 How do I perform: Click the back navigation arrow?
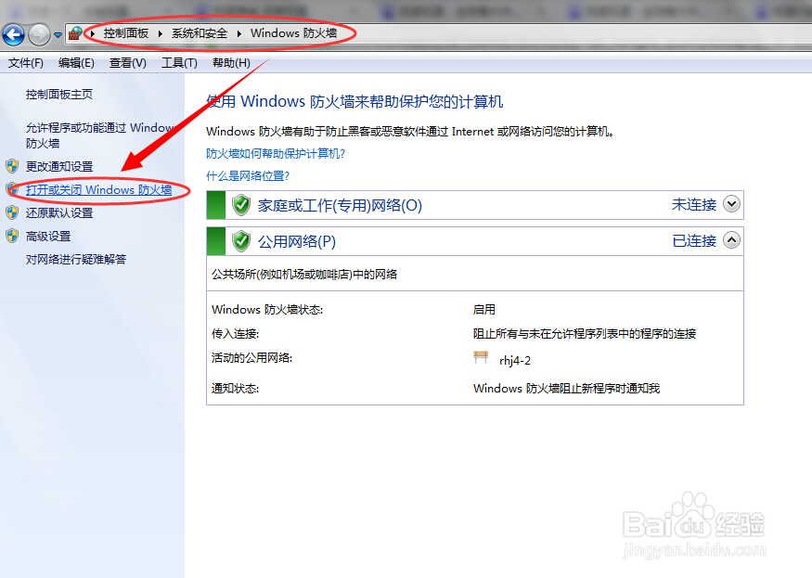pyautogui.click(x=14, y=34)
